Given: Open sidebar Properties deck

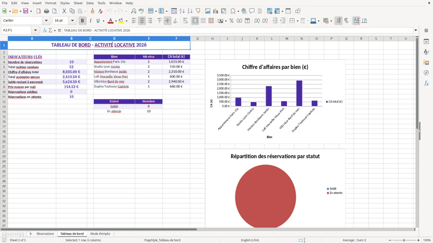Looking at the screenshot, I should (426, 42).
